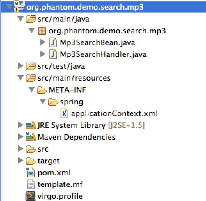
Task: Click the Maven project icon of org.phantom.demo.search.mp3
Action: click(x=19, y=7)
